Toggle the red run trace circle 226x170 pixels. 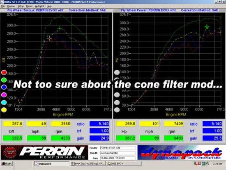click(x=4, y=73)
